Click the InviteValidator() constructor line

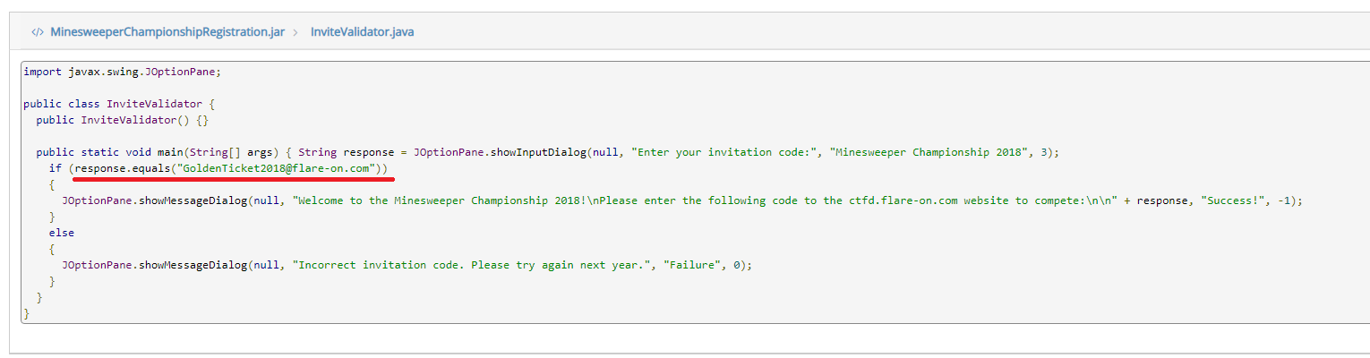point(123,120)
